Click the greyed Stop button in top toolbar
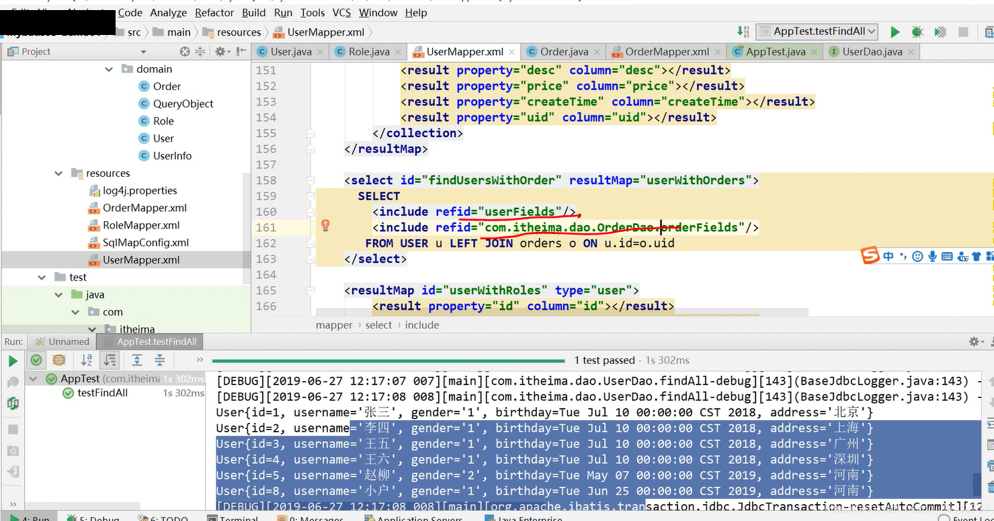Viewport: 994px width, 521px height. pyautogui.click(x=963, y=32)
